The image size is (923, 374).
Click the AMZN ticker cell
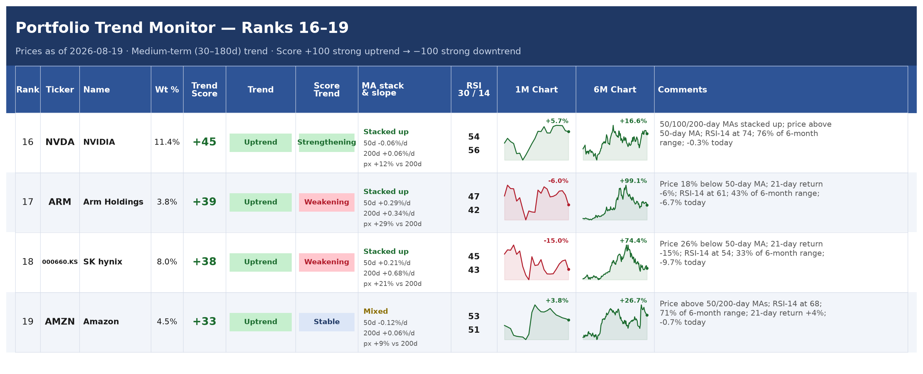click(60, 322)
